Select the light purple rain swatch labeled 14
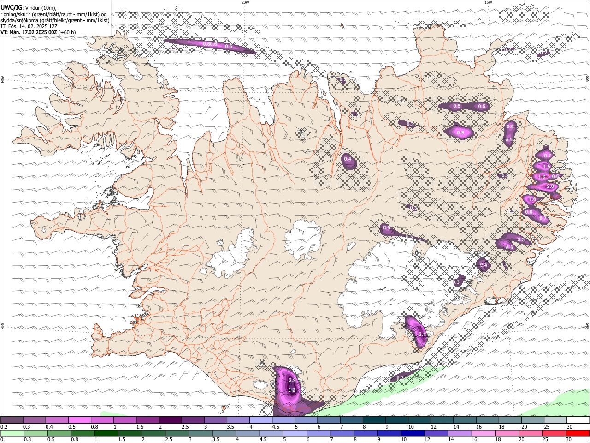The width and height of the screenshot is (590, 443). (460, 433)
